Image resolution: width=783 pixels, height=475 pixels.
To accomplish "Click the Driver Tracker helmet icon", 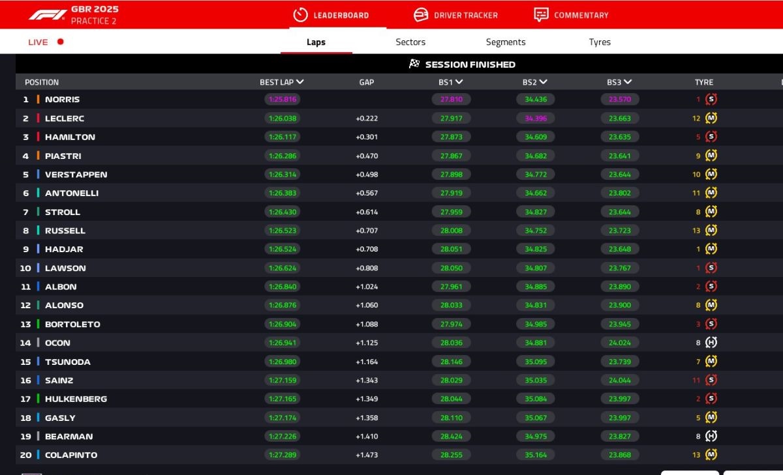I will click(x=421, y=14).
